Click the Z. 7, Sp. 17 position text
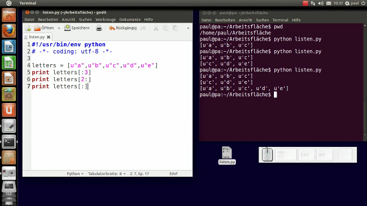This screenshot has width=367, height=206. [x=139, y=173]
